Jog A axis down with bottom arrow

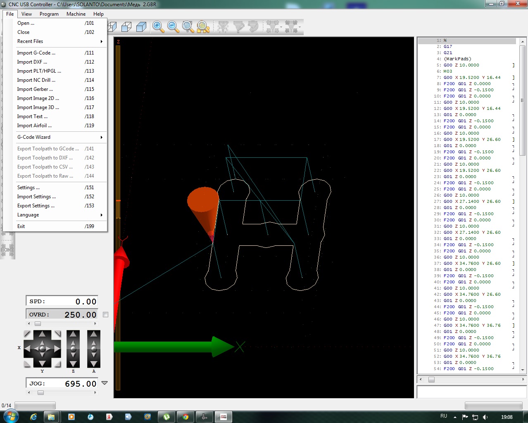pyautogui.click(x=94, y=364)
